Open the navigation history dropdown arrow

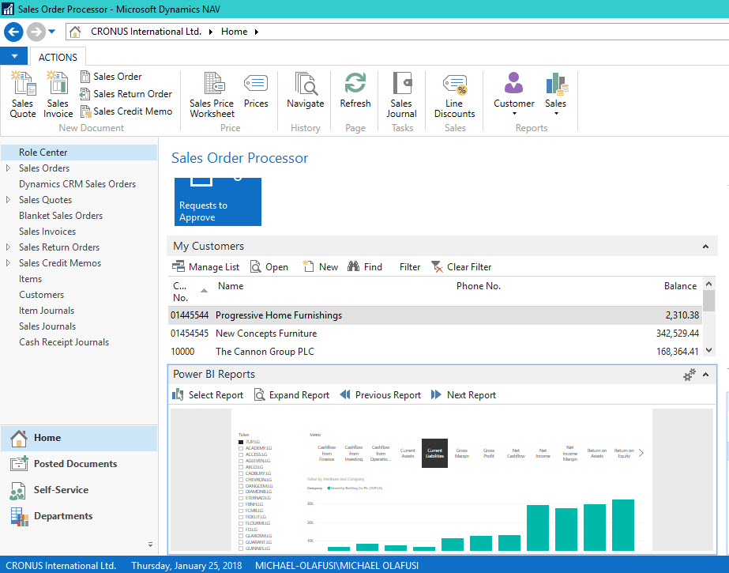point(51,32)
